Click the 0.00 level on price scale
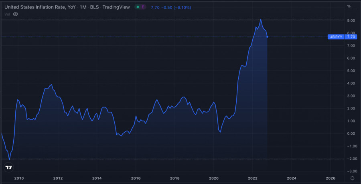The width and height of the screenshot is (361, 184). point(351,133)
